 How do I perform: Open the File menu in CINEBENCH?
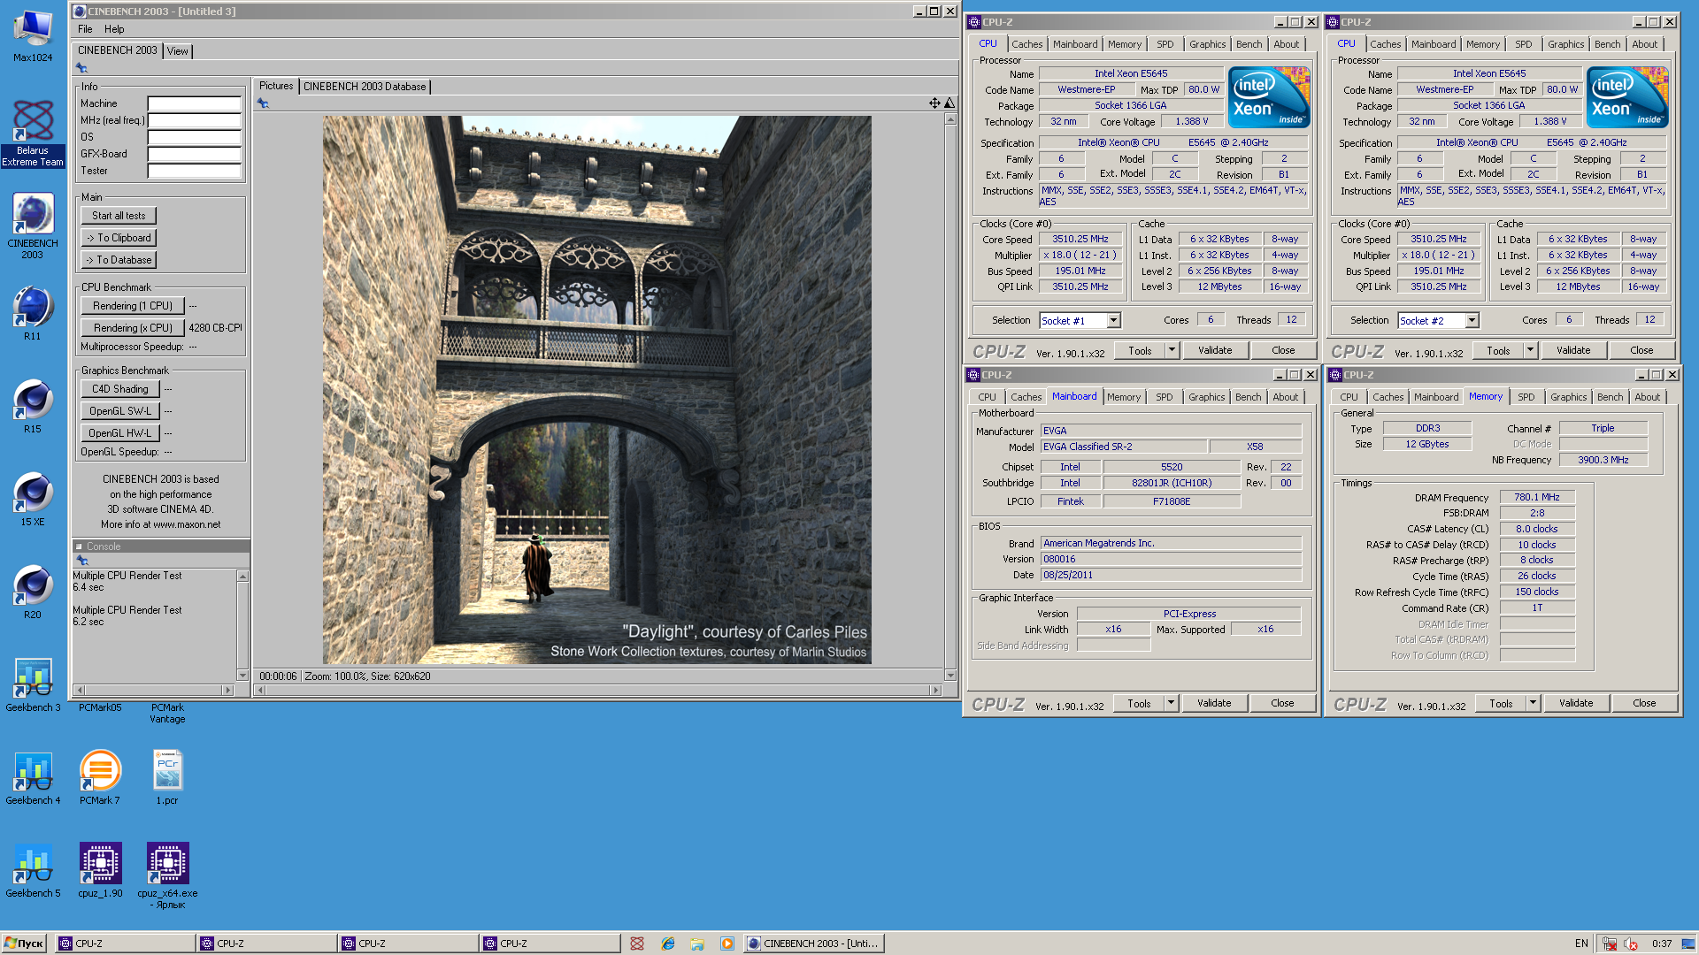pyautogui.click(x=85, y=29)
